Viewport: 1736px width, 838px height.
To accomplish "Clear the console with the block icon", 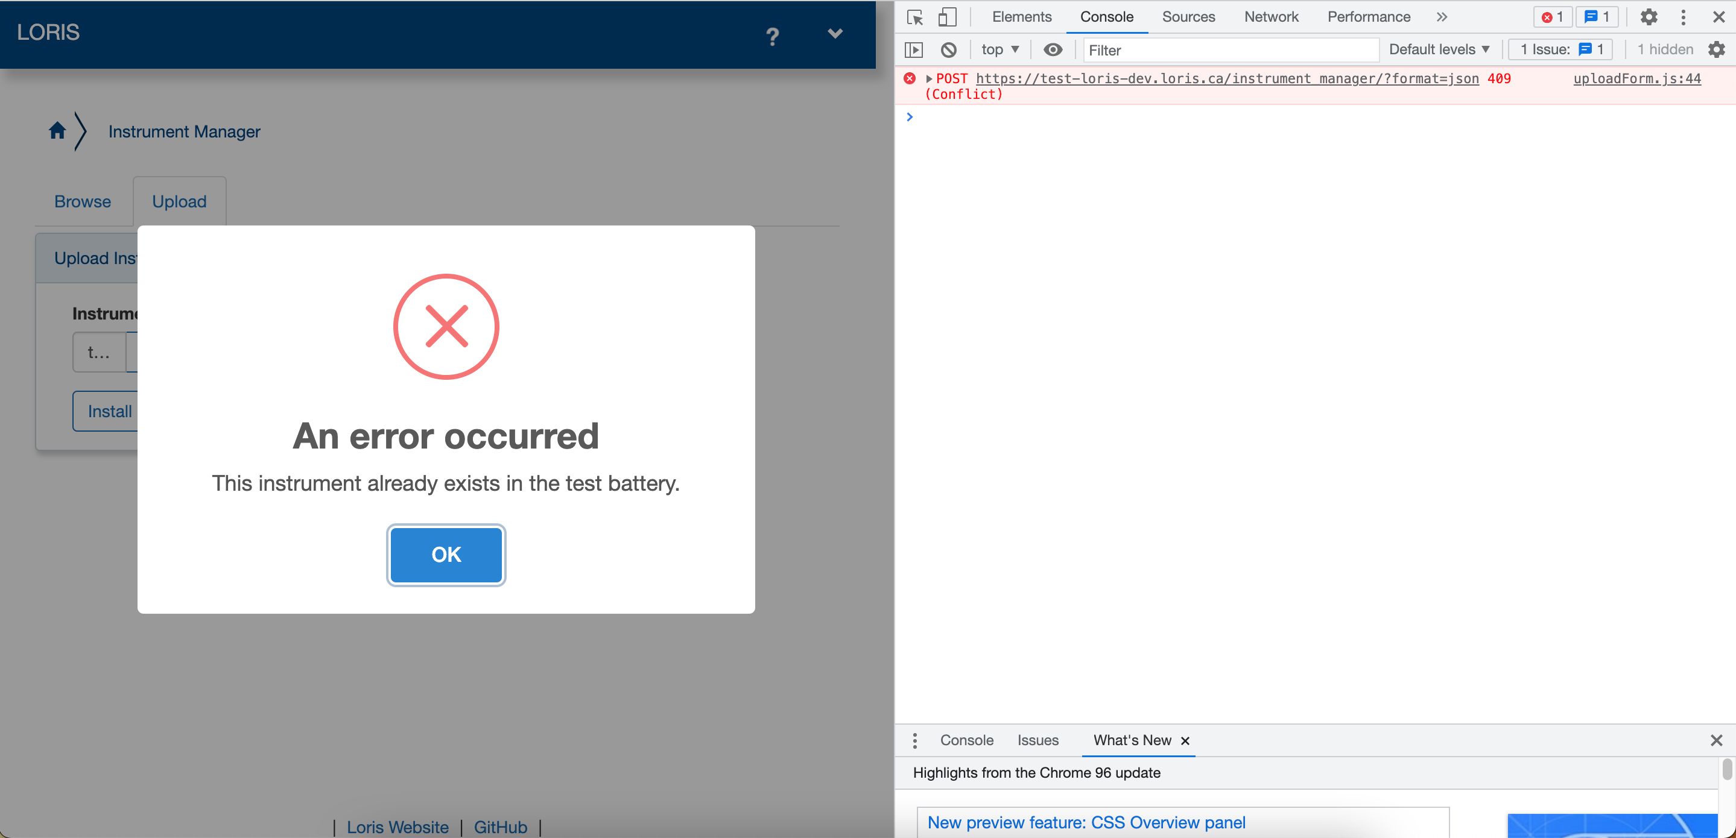I will (949, 49).
